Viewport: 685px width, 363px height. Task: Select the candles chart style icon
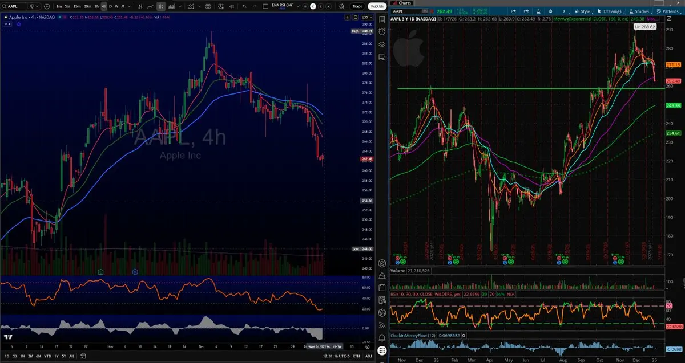[x=162, y=6]
